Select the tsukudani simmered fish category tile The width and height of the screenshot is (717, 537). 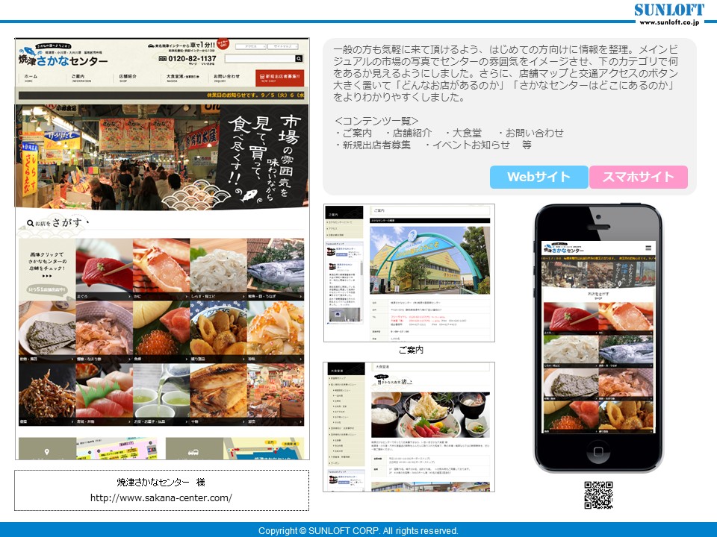(47, 395)
